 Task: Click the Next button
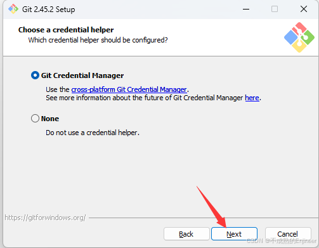(x=234, y=234)
